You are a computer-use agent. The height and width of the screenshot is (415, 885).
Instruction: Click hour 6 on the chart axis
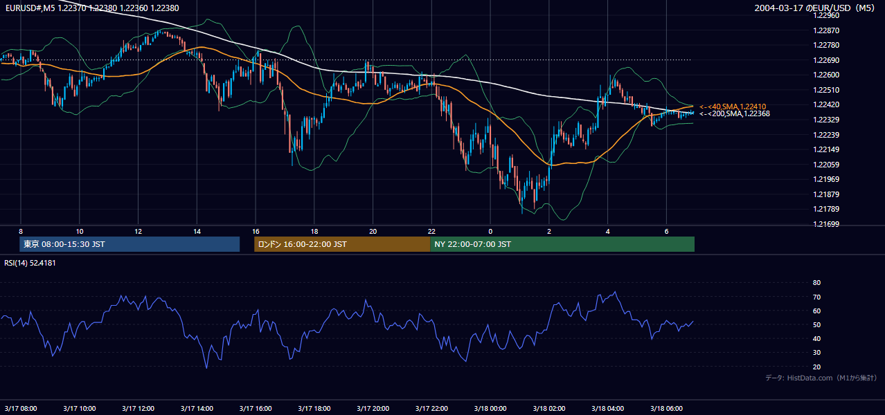(x=666, y=231)
